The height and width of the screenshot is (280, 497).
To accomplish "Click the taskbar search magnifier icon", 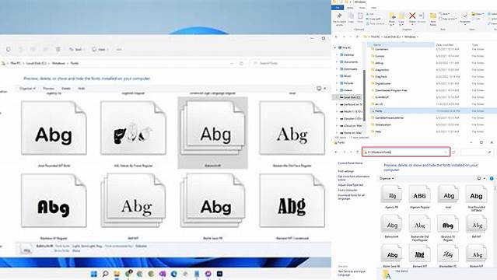I will pos(105,274).
